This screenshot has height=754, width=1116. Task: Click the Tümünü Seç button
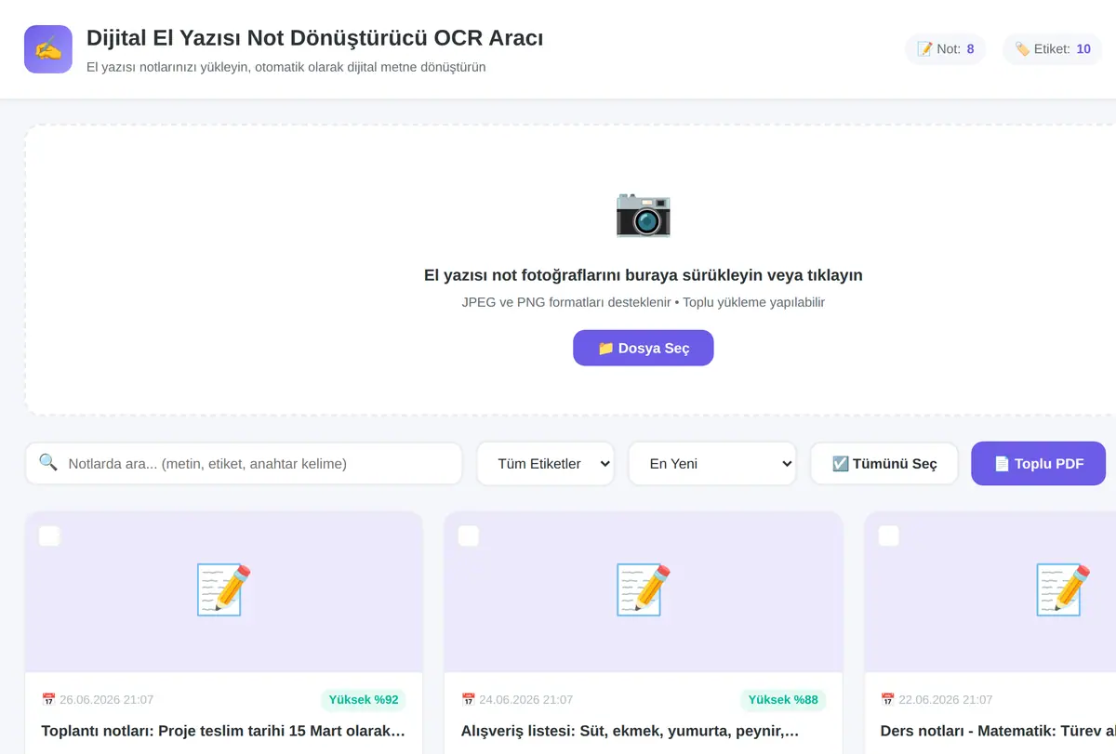tap(884, 463)
